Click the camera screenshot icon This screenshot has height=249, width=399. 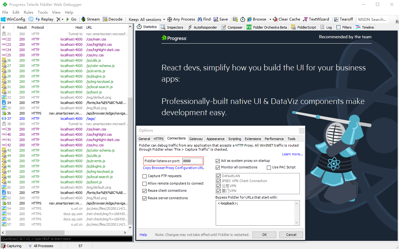pos(235,19)
